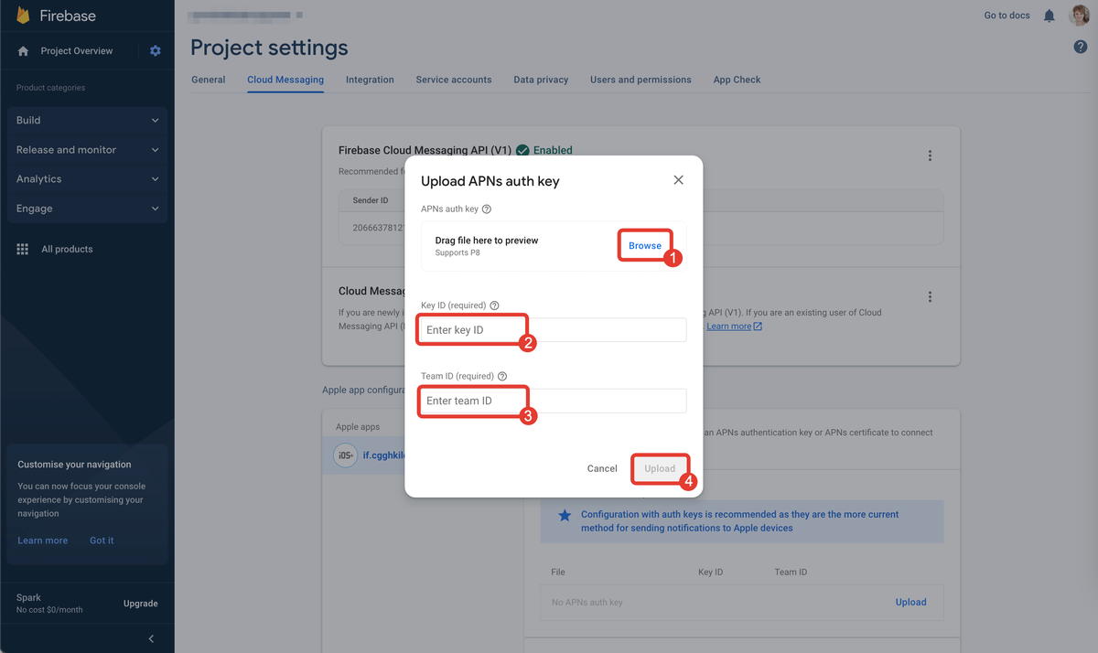1098x653 pixels.
Task: Open Project Overview home icon
Action: 24,51
